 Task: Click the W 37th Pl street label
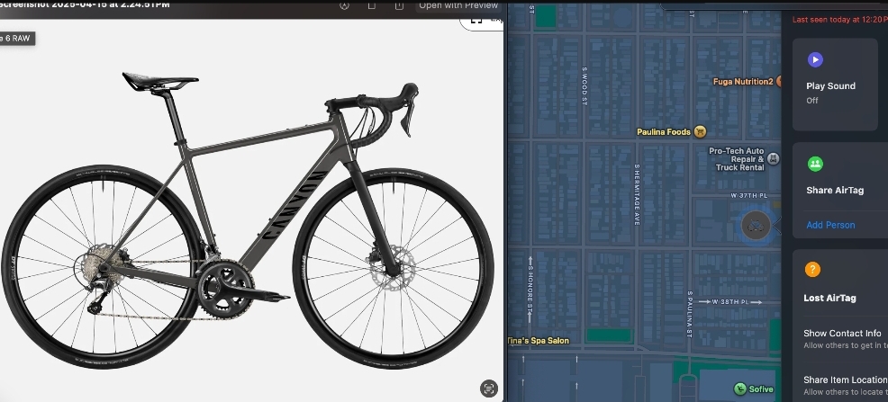748,196
